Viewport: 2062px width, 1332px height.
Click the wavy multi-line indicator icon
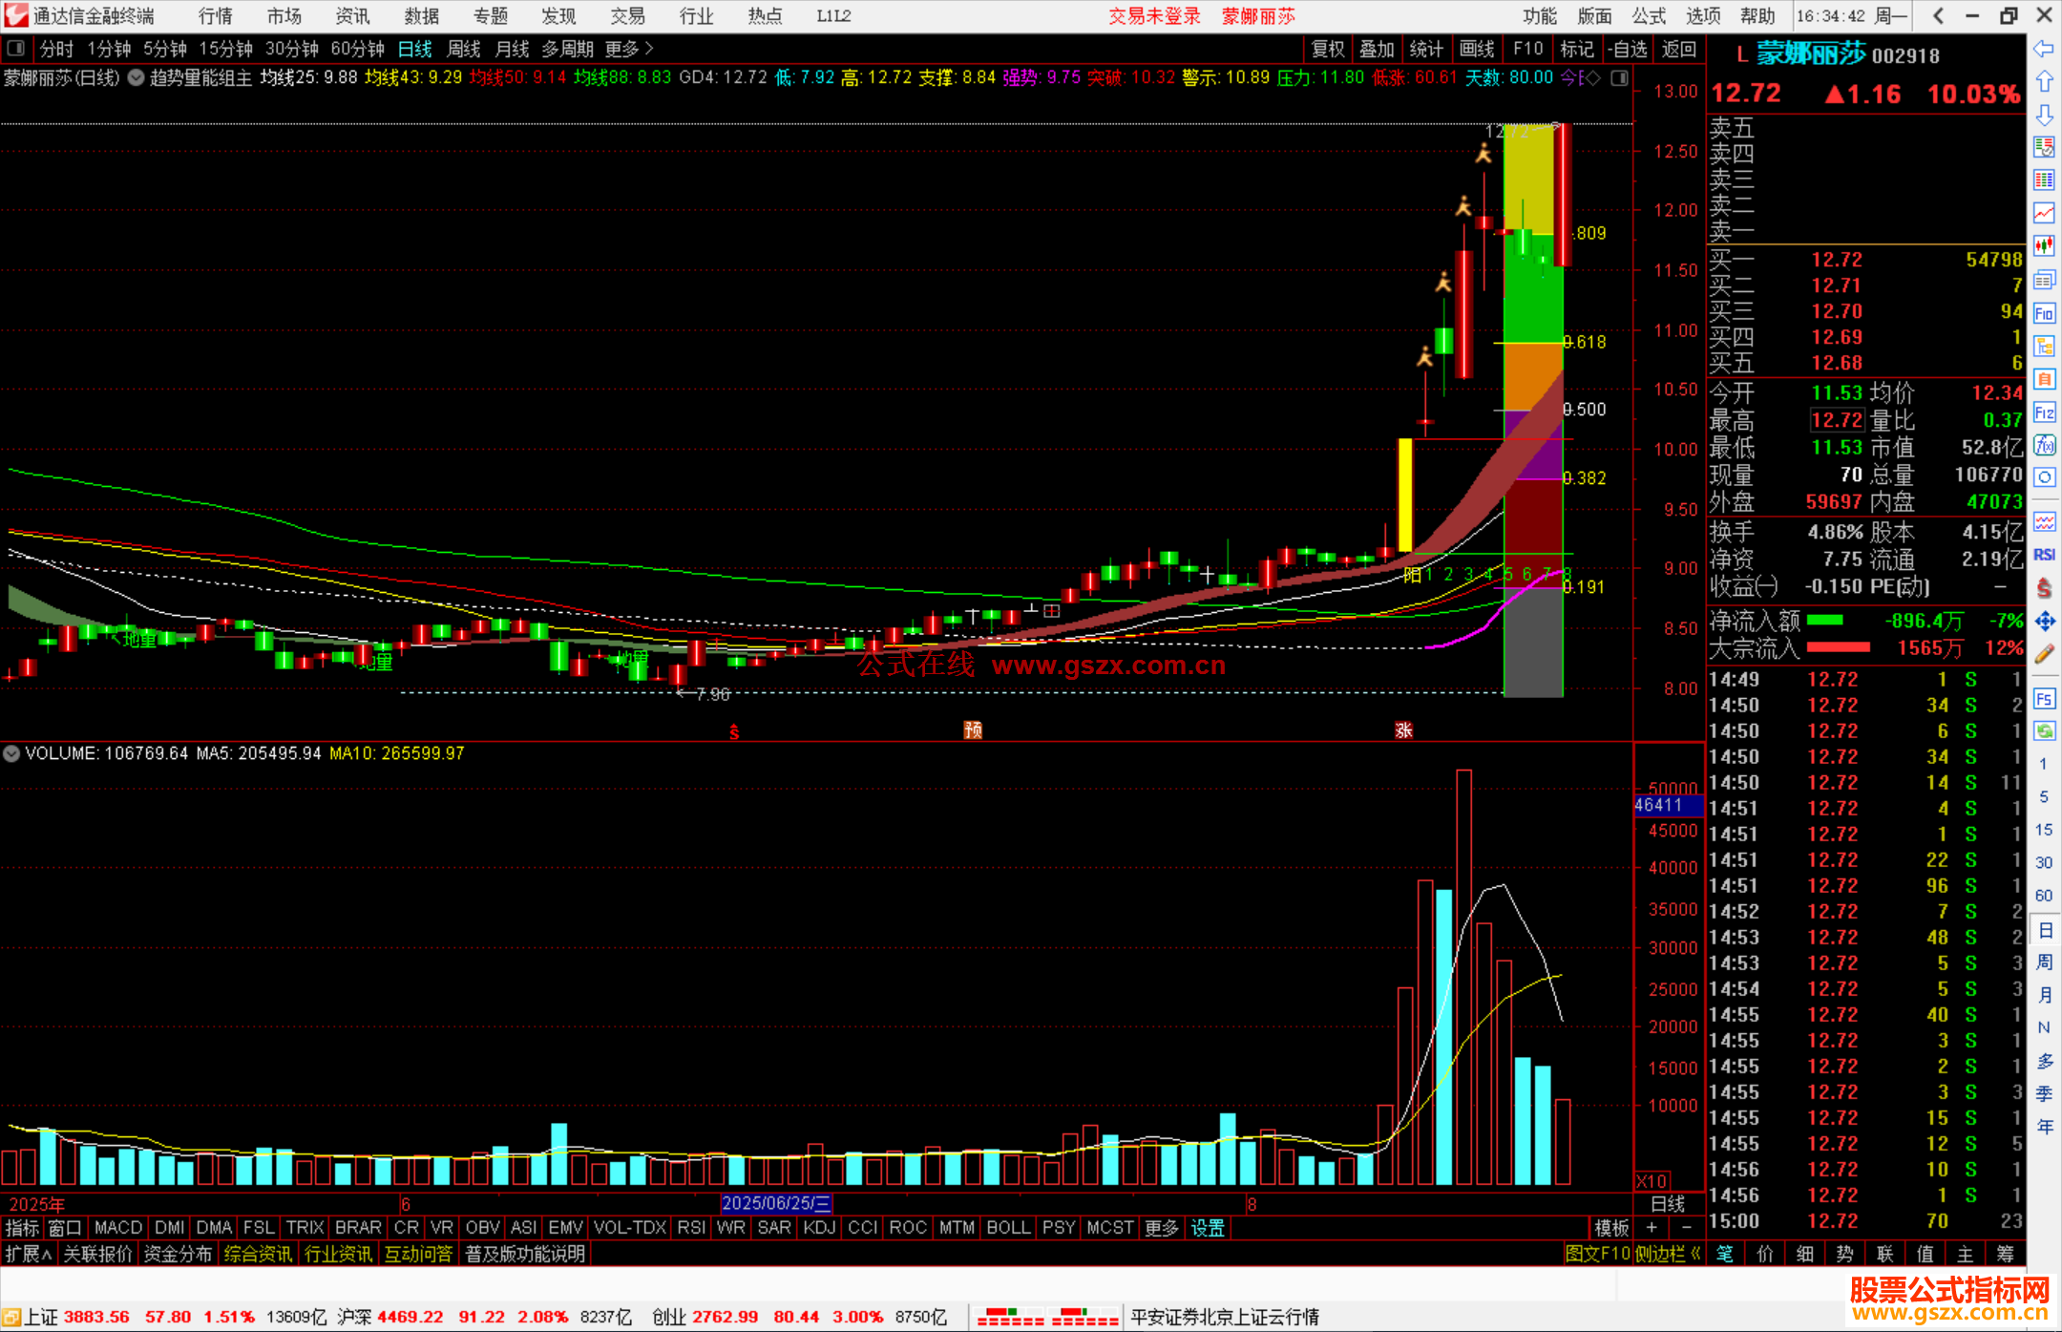pyautogui.click(x=2044, y=521)
